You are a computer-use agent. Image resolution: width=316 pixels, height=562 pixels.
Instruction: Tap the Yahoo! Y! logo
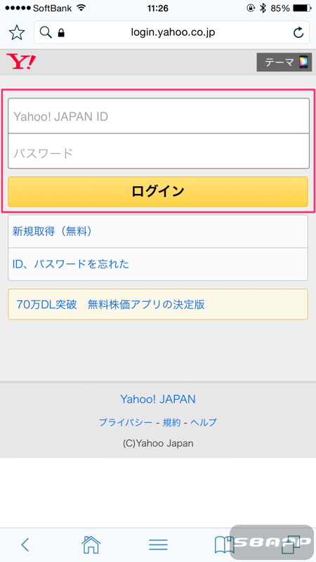click(21, 62)
